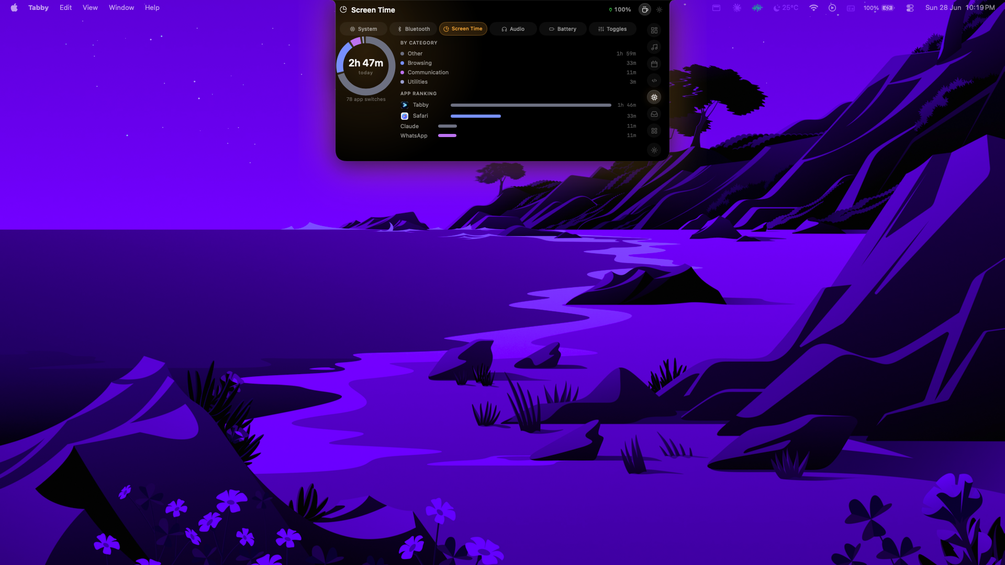Open the calendar sidebar section
The height and width of the screenshot is (565, 1005).
coord(654,64)
